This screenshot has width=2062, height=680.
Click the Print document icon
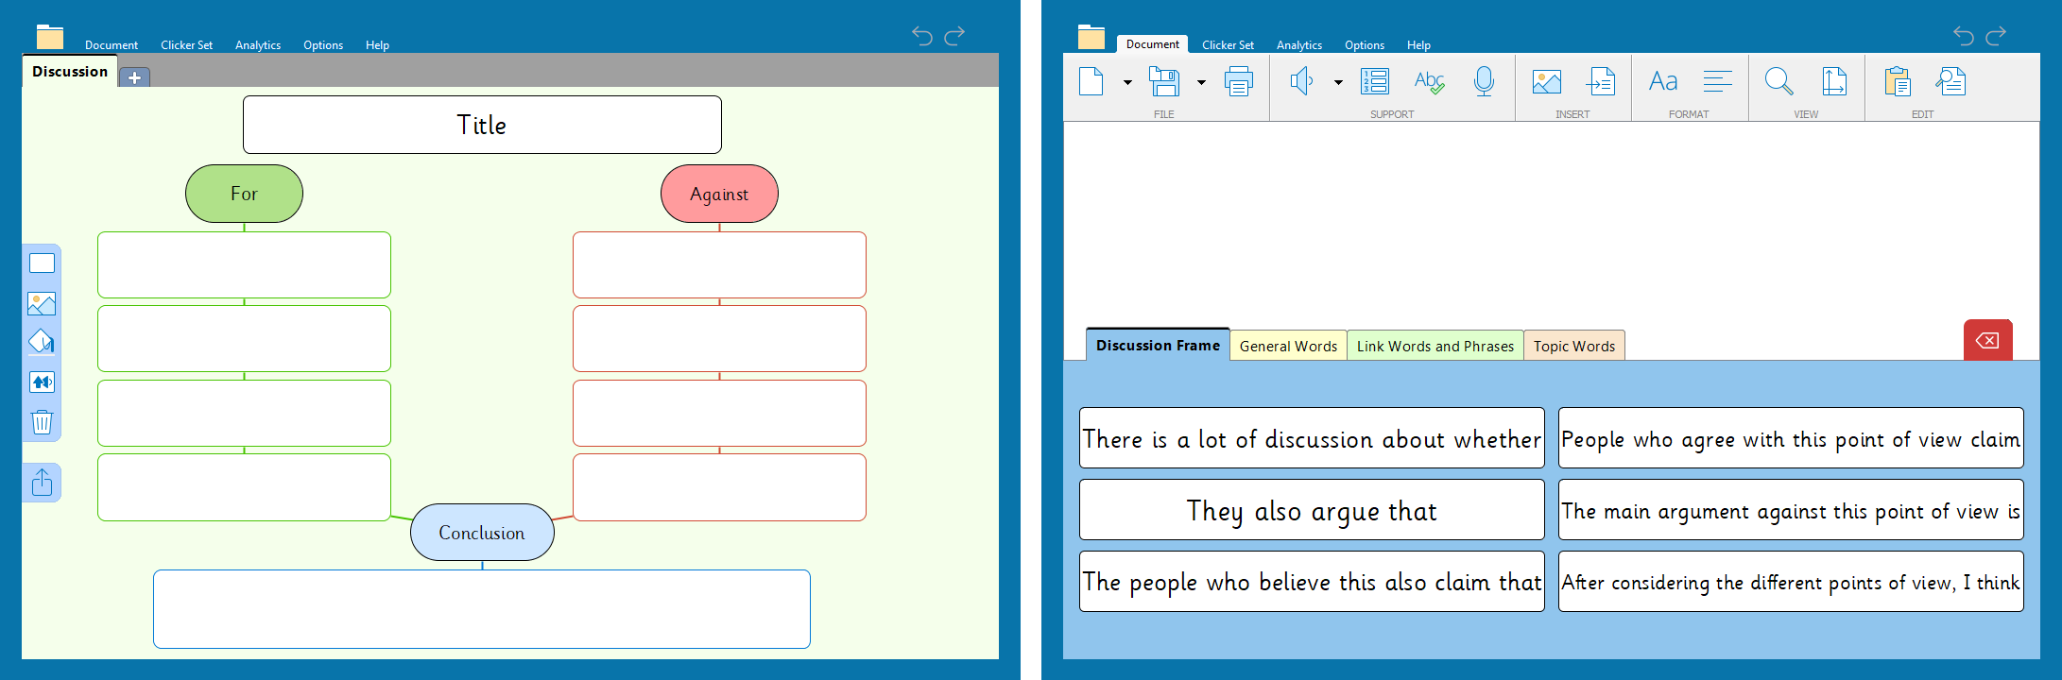click(1238, 82)
